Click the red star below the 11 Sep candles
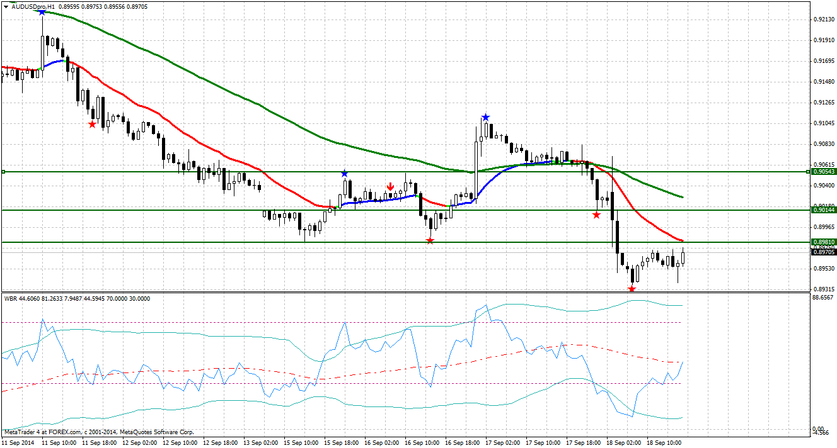 point(93,124)
